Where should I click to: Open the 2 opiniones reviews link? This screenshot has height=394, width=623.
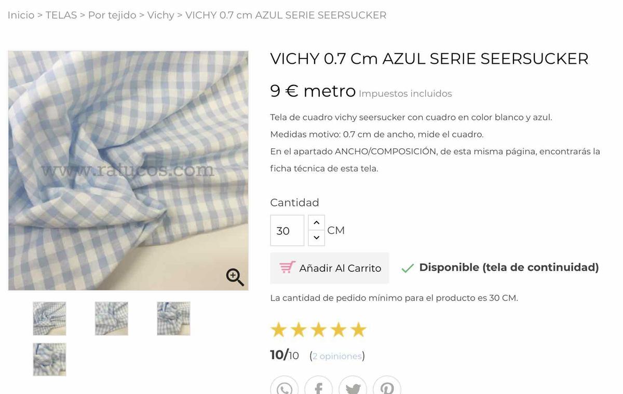(337, 356)
